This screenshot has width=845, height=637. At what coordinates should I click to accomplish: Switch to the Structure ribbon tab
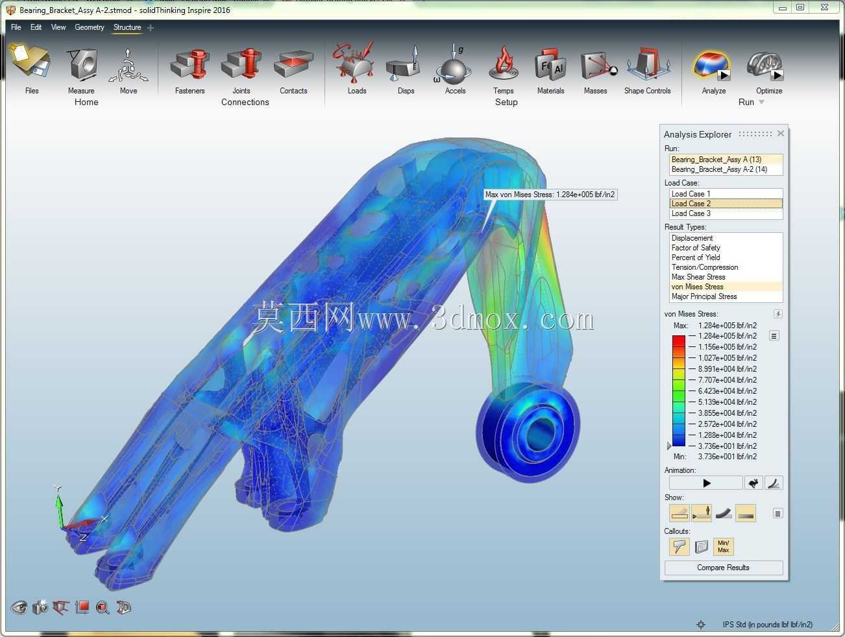(127, 27)
